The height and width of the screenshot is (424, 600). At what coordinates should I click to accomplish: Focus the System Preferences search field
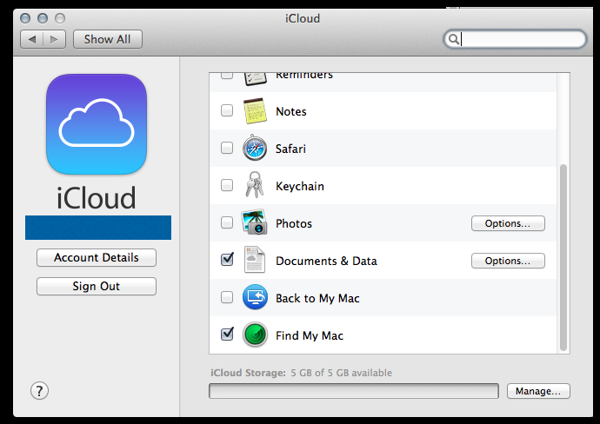coord(515,39)
